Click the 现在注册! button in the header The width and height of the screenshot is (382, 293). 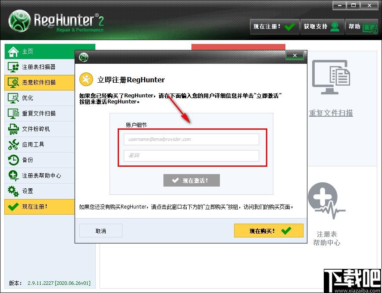click(275, 27)
